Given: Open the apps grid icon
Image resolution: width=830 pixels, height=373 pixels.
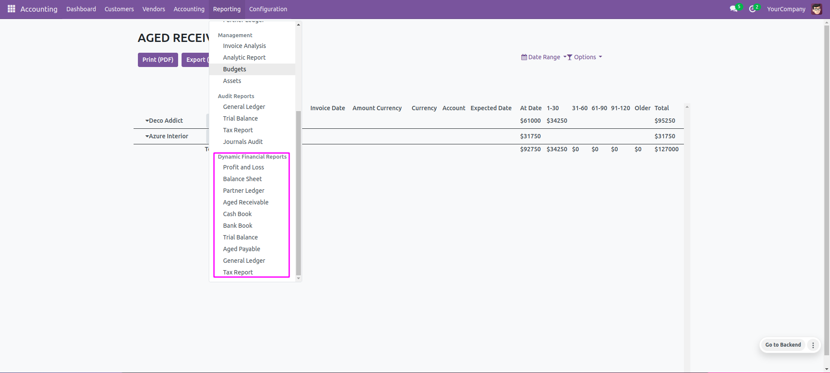Looking at the screenshot, I should pyautogui.click(x=11, y=9).
